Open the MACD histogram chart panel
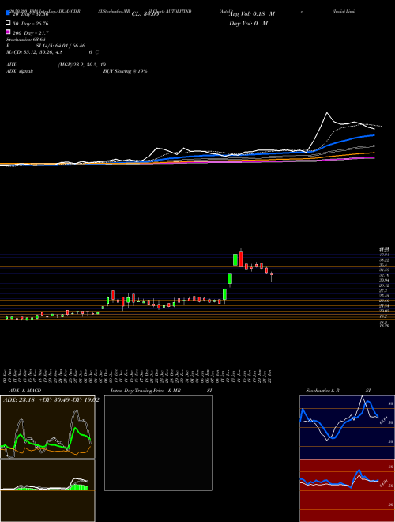Screen dimensions: 395x522 coord(47,490)
